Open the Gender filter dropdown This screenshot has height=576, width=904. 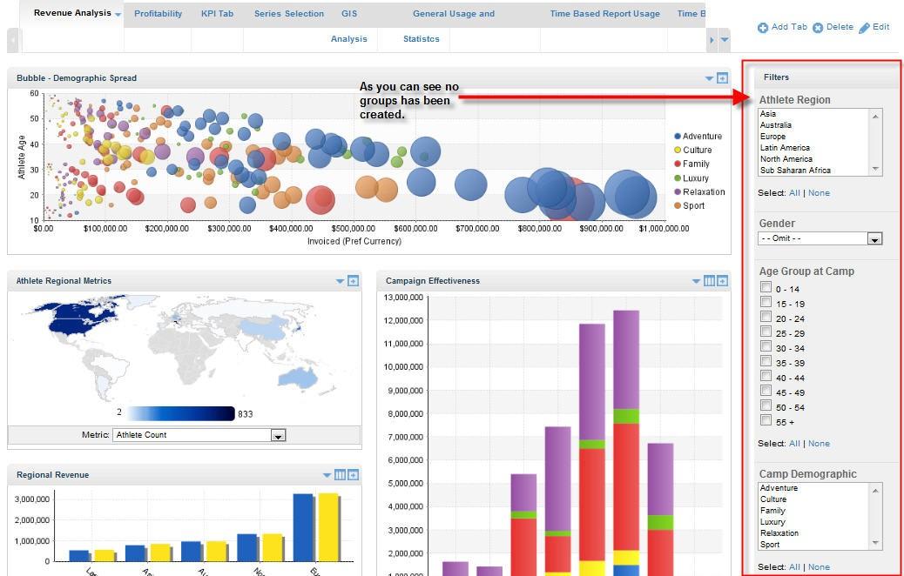(874, 238)
